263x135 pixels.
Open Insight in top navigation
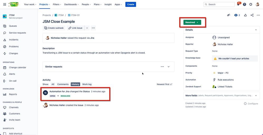click(x=108, y=4)
